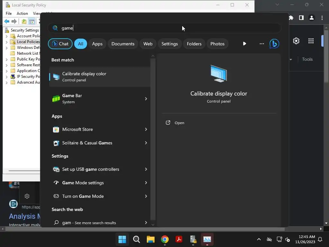Filter search results by Settings
Screen dimensions: 329x247
click(170, 44)
